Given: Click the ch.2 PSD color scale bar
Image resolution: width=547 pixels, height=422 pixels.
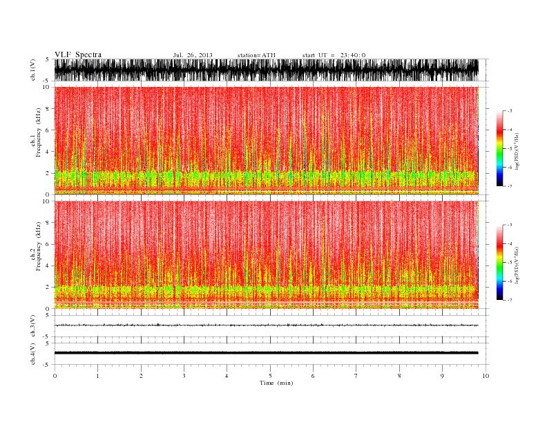Looking at the screenshot, I should [x=499, y=263].
